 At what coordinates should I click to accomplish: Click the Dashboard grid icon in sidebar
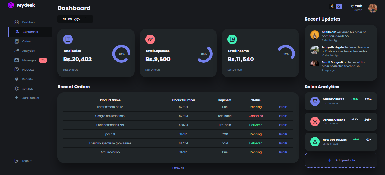click(x=17, y=22)
